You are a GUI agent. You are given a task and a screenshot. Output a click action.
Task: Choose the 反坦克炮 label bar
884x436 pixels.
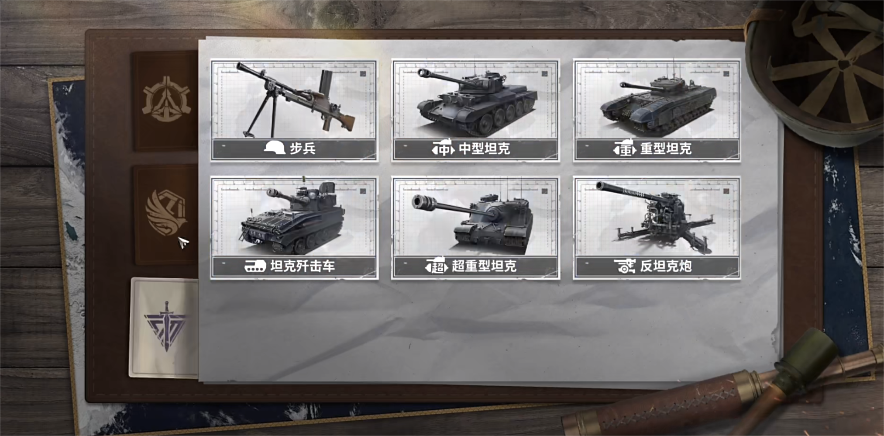point(657,266)
